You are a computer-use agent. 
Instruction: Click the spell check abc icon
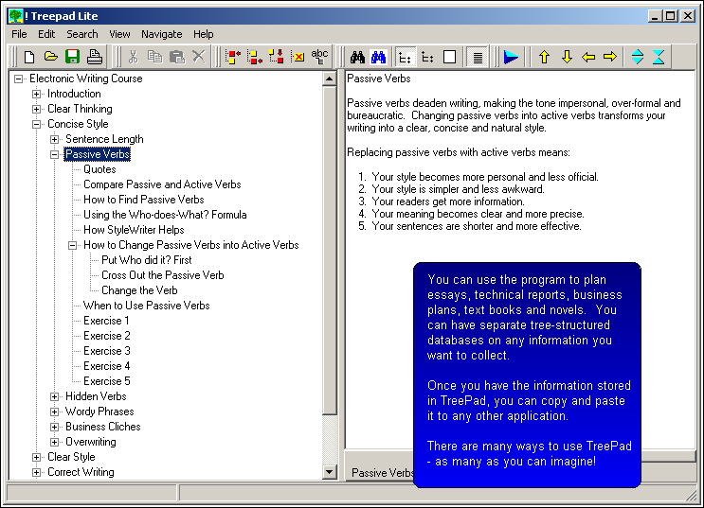pos(320,57)
